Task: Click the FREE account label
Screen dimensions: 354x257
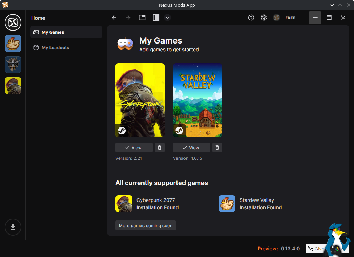Action: tap(290, 18)
